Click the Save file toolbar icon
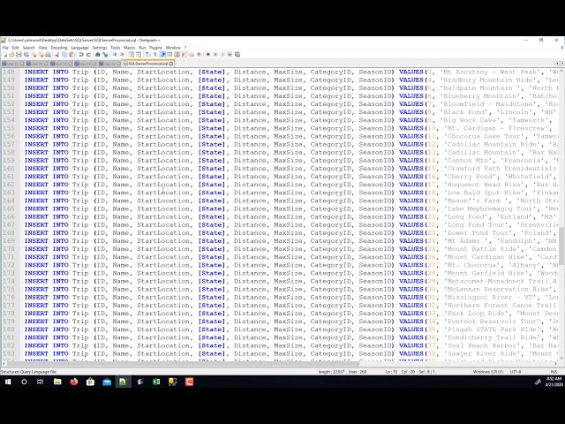Image resolution: width=565 pixels, height=424 pixels. point(19,55)
